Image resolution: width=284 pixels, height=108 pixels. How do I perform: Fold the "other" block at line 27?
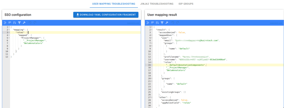(x=152, y=97)
